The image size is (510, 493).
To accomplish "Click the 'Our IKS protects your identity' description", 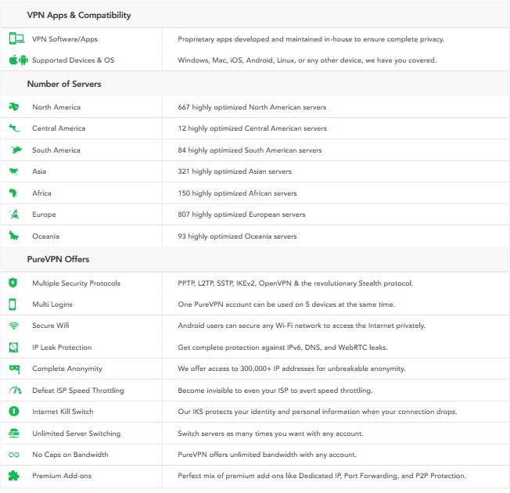I will [x=318, y=412].
